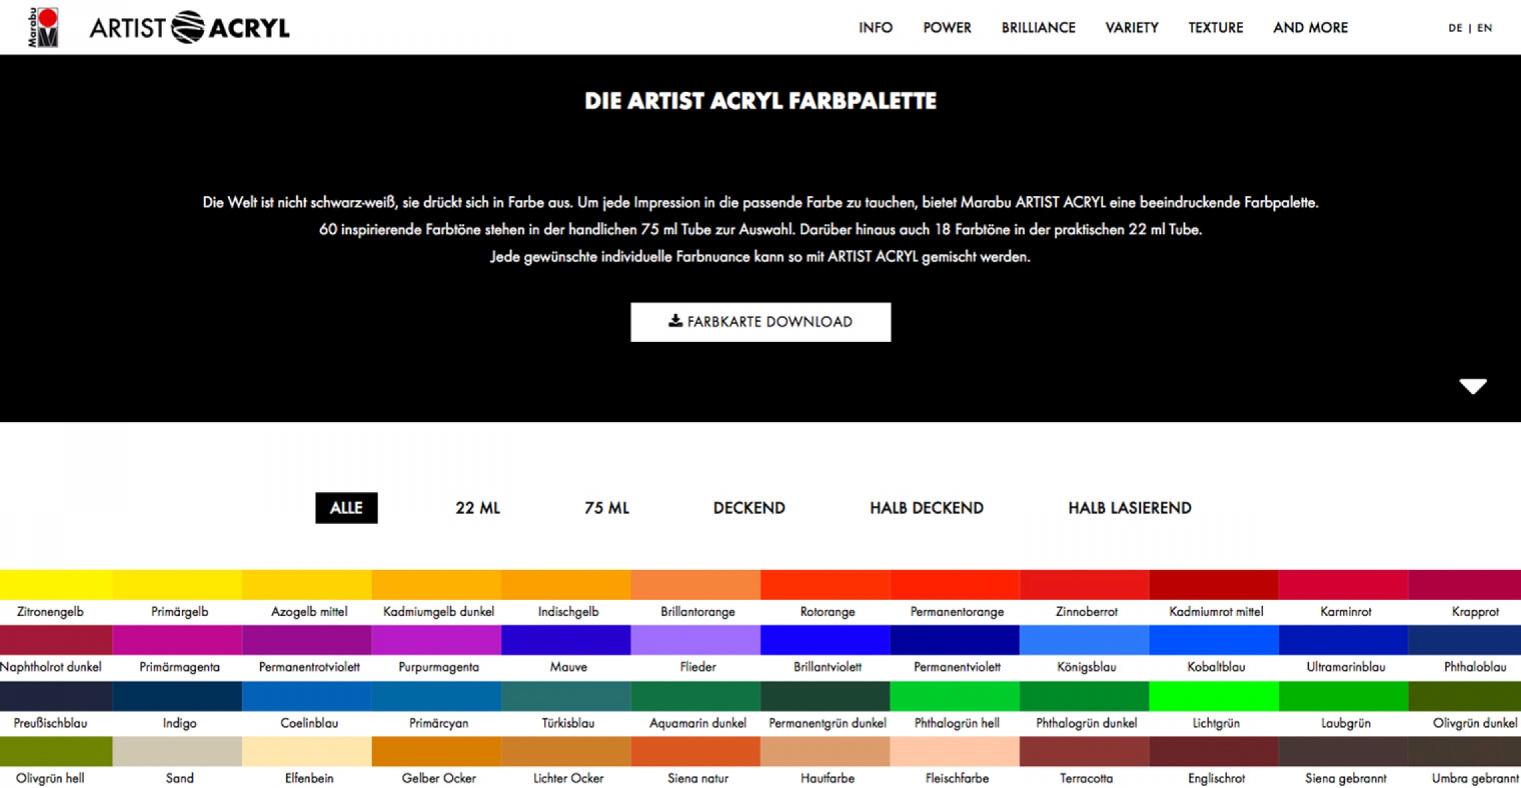Image resolution: width=1521 pixels, height=788 pixels.
Task: Go to the BRILLIANCE section
Action: pos(1038,28)
